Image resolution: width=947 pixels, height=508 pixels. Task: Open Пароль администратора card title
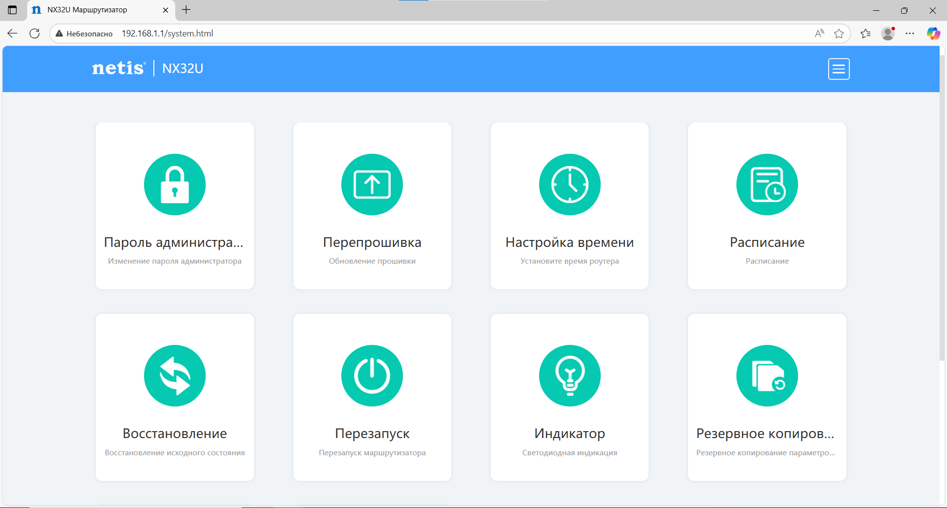point(174,242)
